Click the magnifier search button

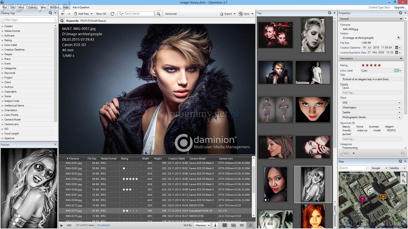pos(159,14)
